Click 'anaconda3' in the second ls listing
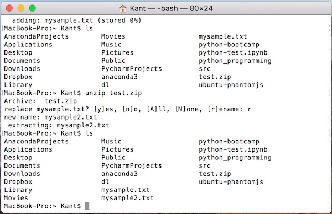332x214 pixels. 120,174
